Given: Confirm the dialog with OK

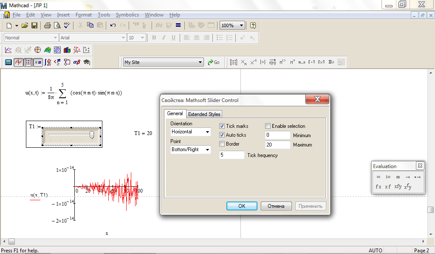Looking at the screenshot, I should tap(242, 206).
